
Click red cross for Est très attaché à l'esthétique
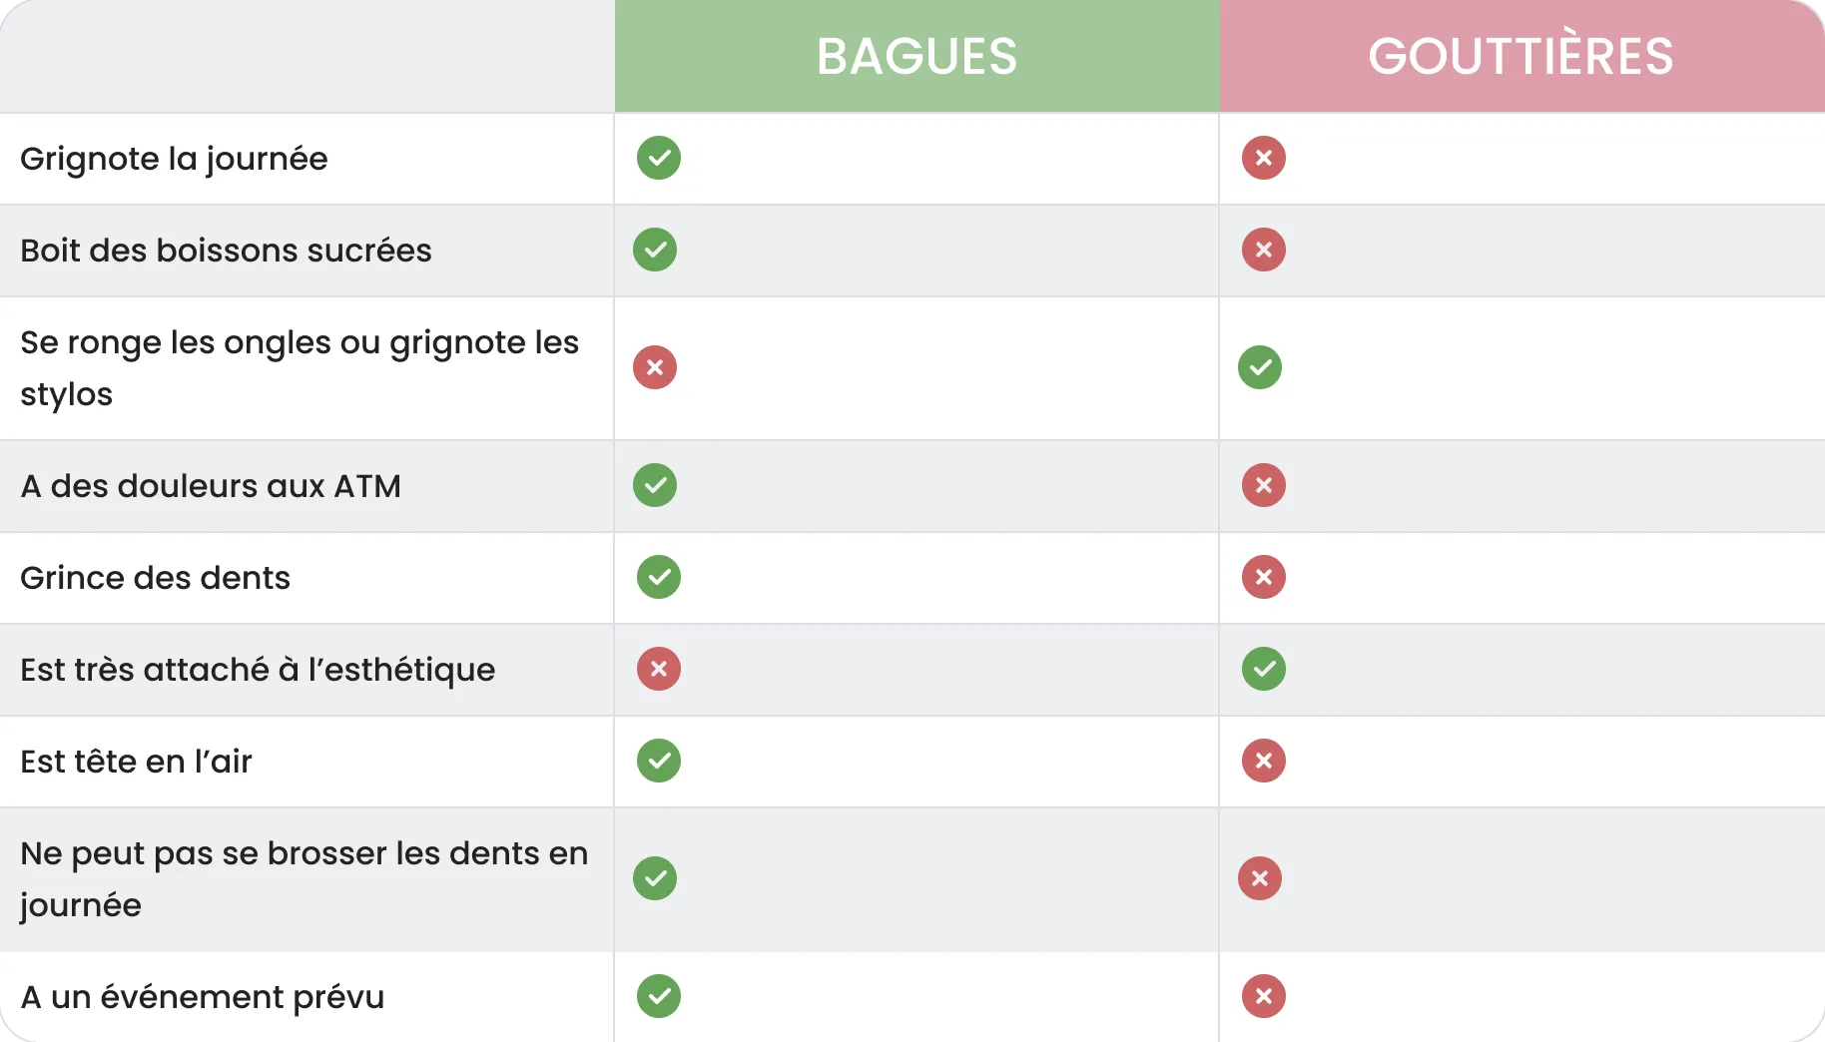click(659, 669)
